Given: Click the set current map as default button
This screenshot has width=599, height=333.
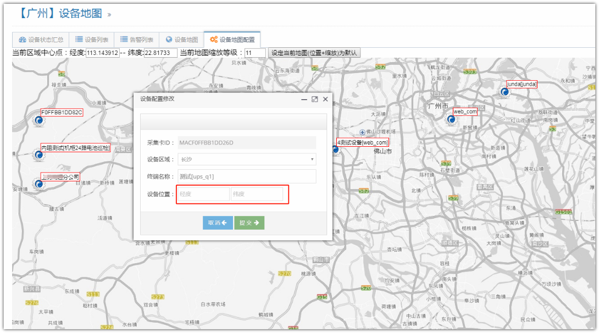Looking at the screenshot, I should point(314,53).
